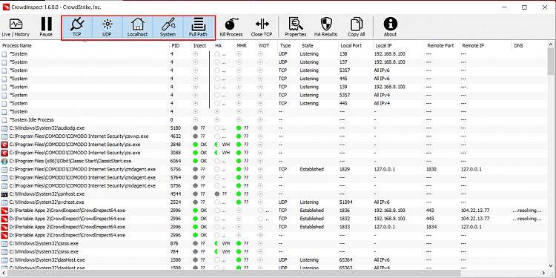Click remote IP 104.22.13.77 on port 1836 row
This screenshot has height=278, width=556.
[475, 211]
